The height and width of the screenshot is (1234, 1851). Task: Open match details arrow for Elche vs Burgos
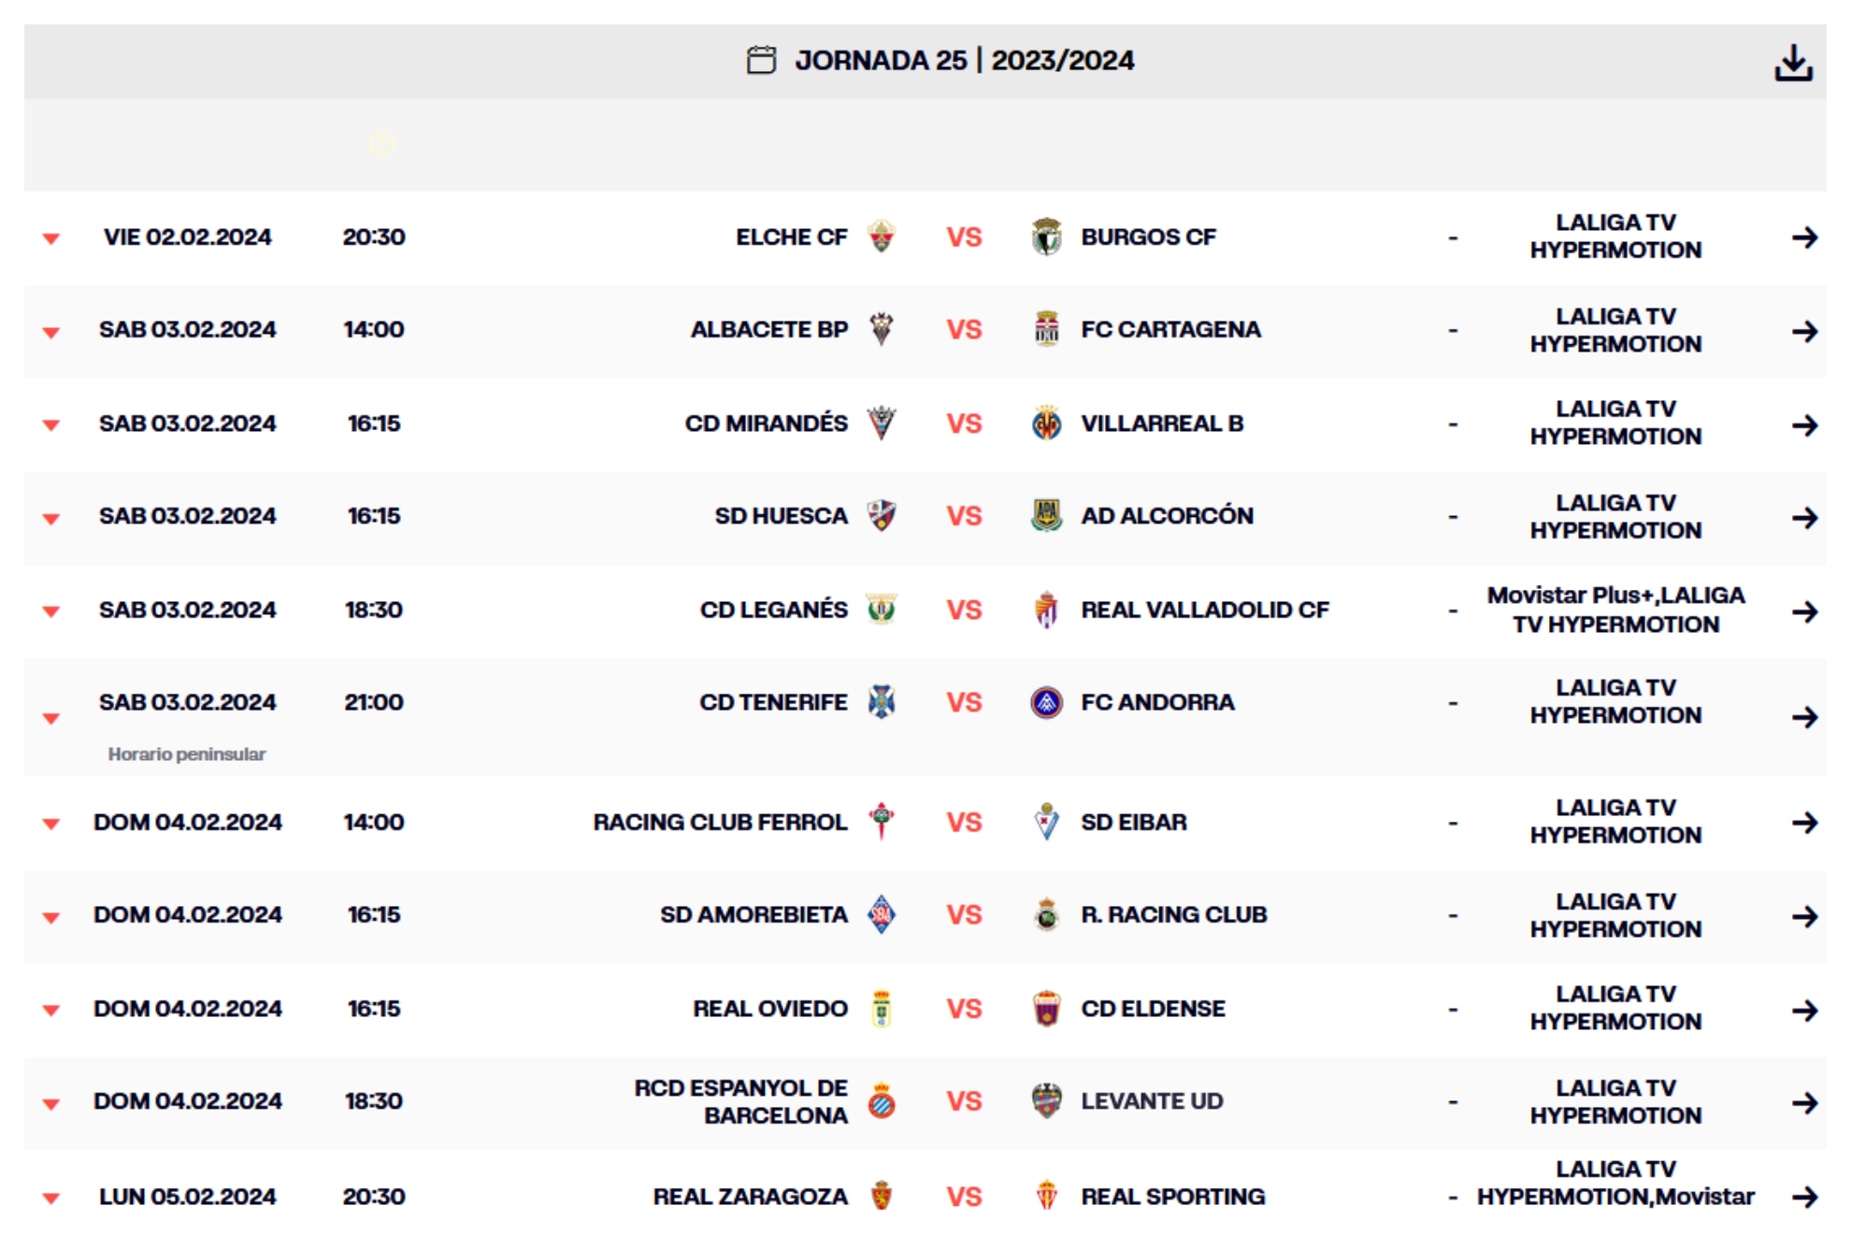[x=1804, y=237]
